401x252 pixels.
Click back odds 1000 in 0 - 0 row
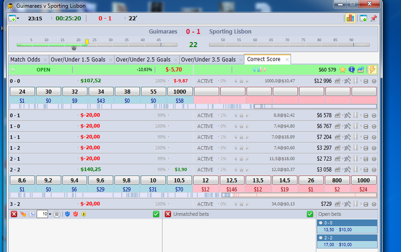click(180, 91)
